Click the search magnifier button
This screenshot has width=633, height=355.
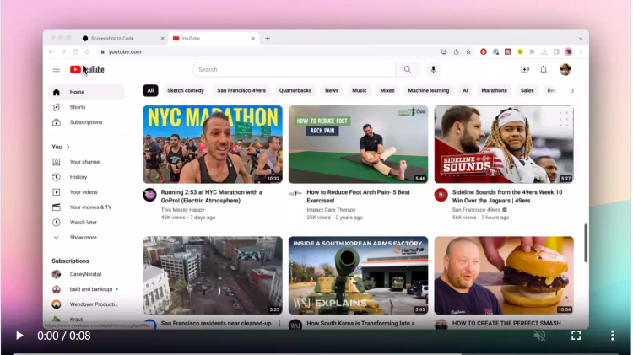click(408, 69)
